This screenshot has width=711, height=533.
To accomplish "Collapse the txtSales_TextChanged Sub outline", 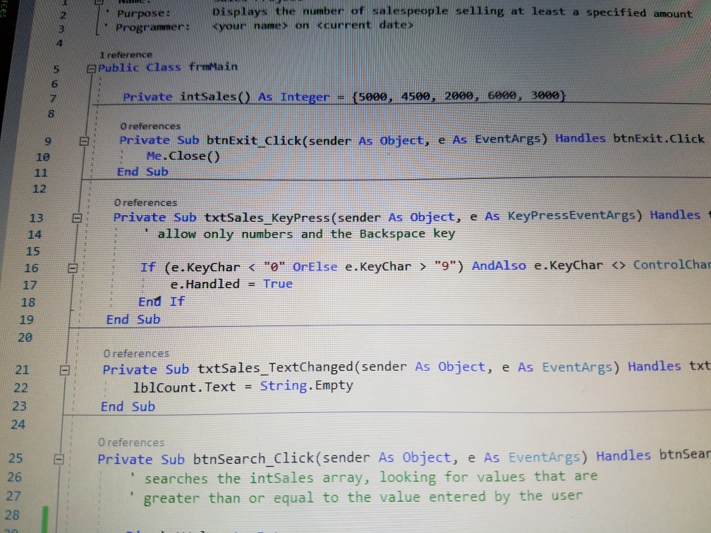I will click(x=65, y=371).
